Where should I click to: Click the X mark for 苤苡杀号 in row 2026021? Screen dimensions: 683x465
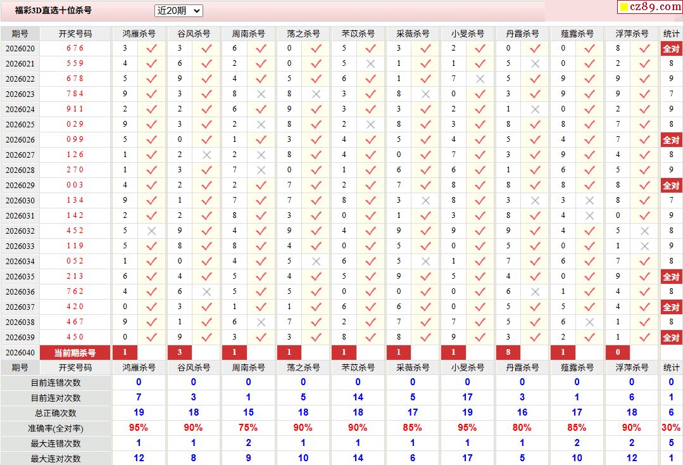coord(371,63)
